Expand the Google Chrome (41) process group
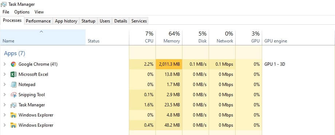The height and width of the screenshot is (135, 335). pyautogui.click(x=5, y=64)
